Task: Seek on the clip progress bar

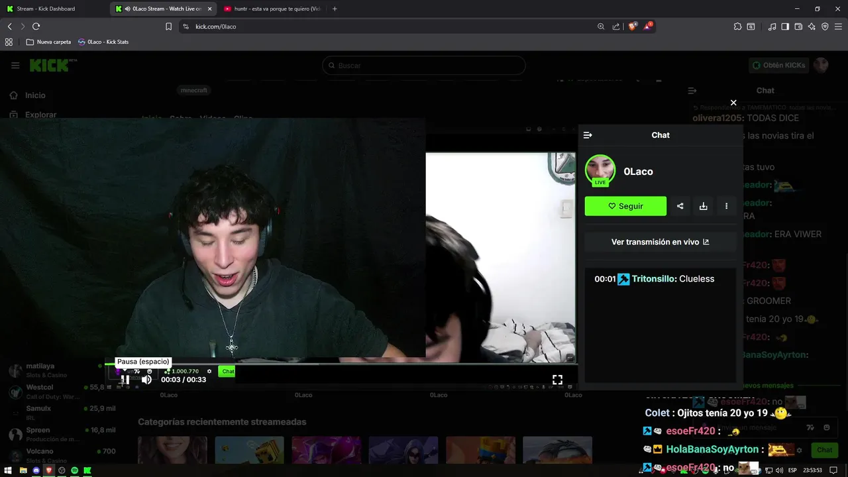Action: [341, 364]
